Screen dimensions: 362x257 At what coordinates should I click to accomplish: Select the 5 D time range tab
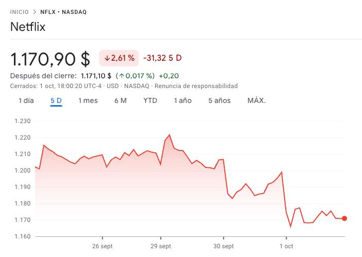click(x=56, y=100)
